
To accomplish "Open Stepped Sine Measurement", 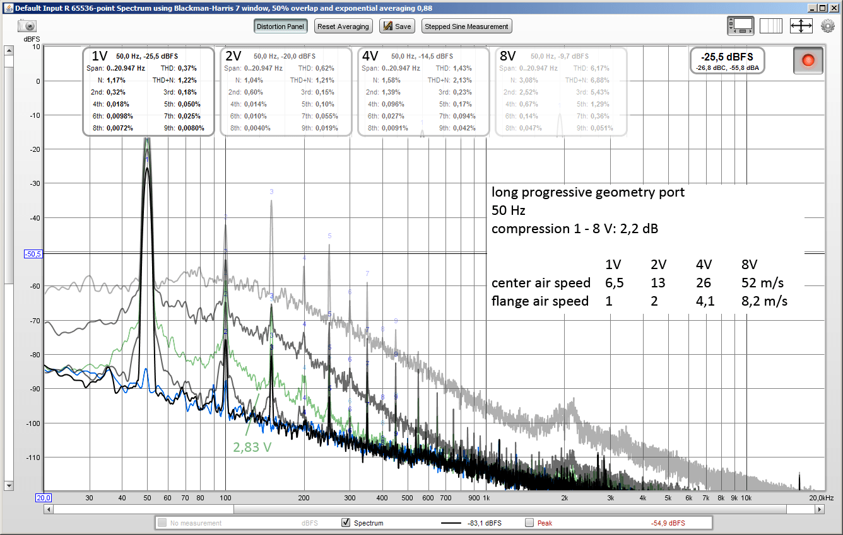I will click(x=466, y=26).
